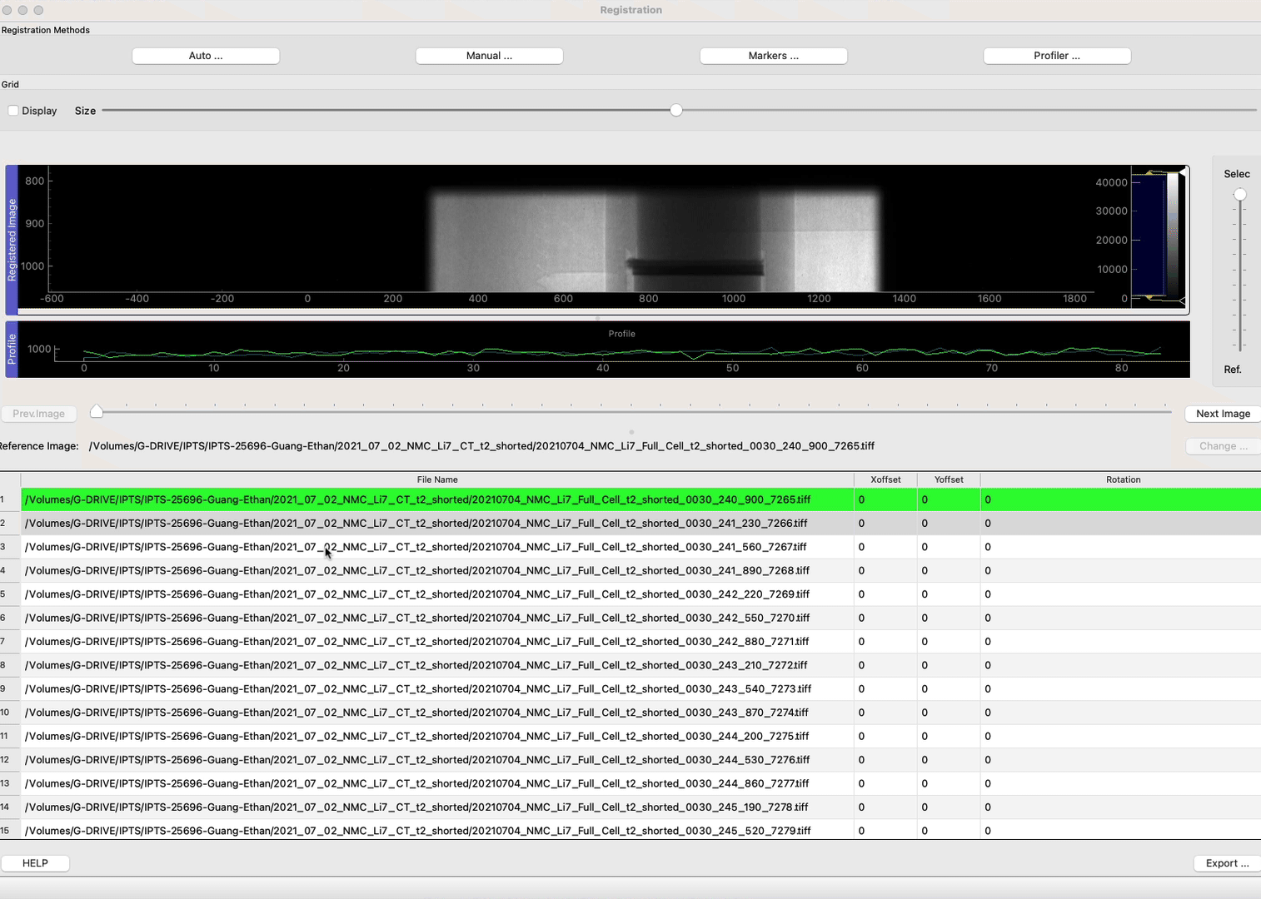Open the Auto registration dialog
This screenshot has width=1261, height=899.
pyautogui.click(x=205, y=56)
